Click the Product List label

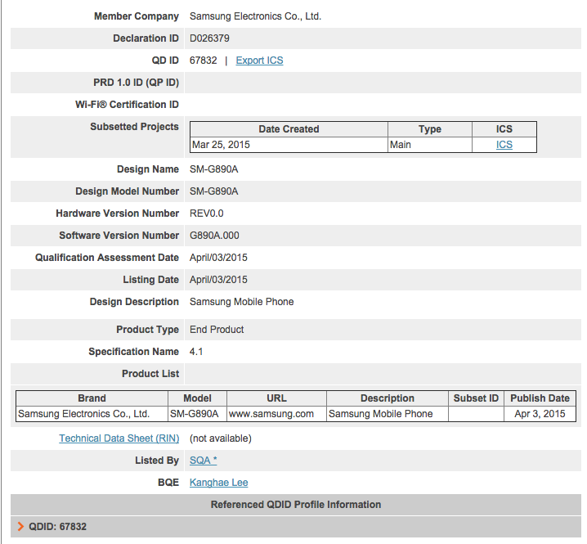(150, 374)
